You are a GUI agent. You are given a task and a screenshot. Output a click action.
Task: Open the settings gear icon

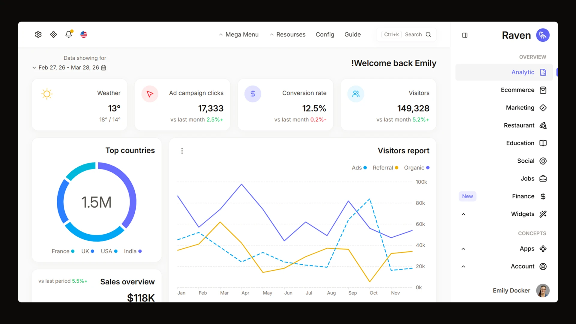[38, 34]
